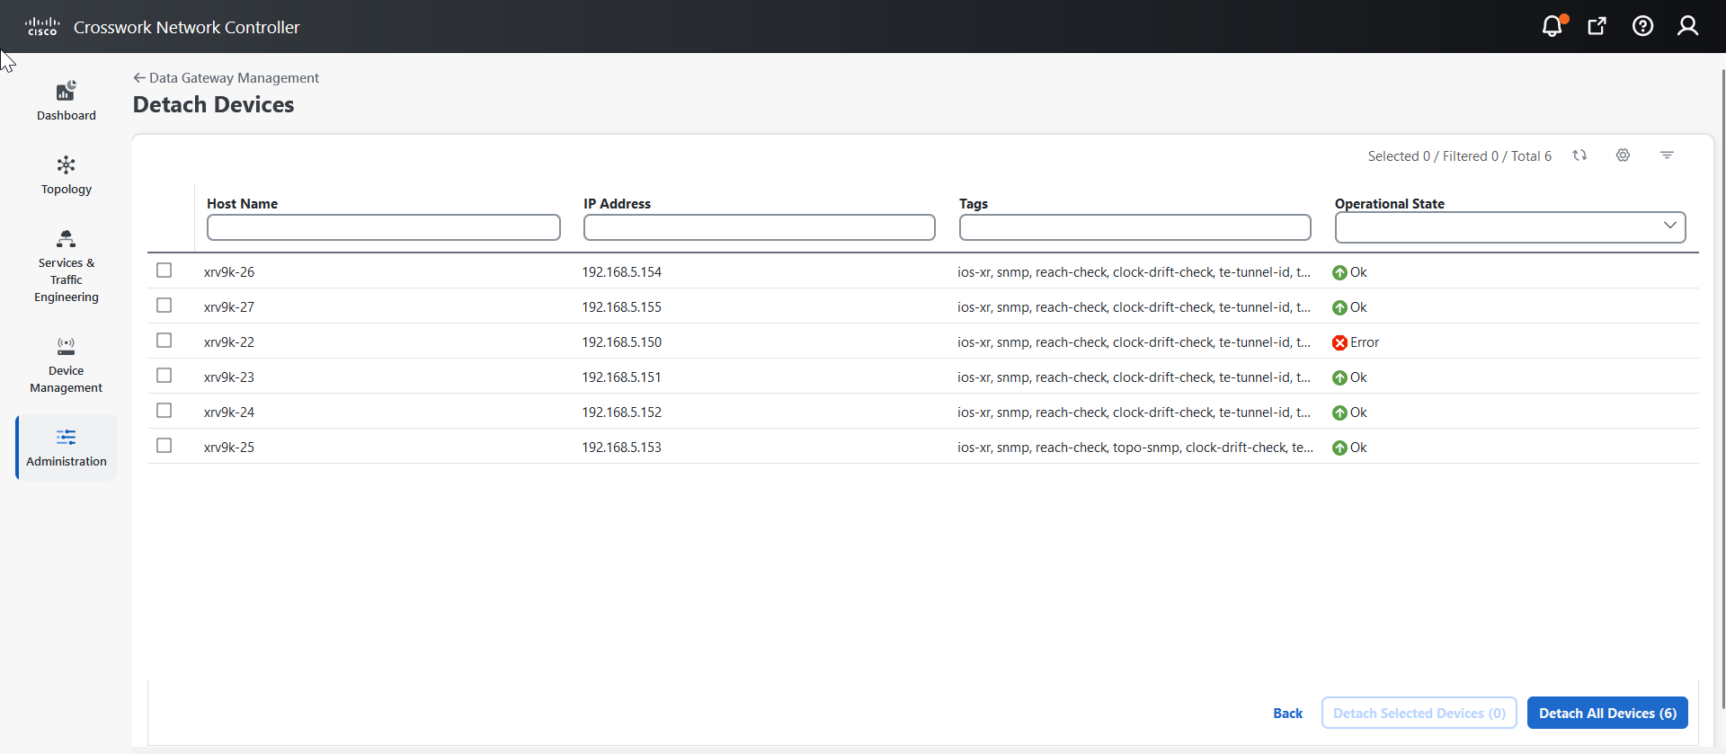Click the tags cell for xrv9k-22
Image resolution: width=1726 pixels, height=754 pixels.
point(1134,342)
